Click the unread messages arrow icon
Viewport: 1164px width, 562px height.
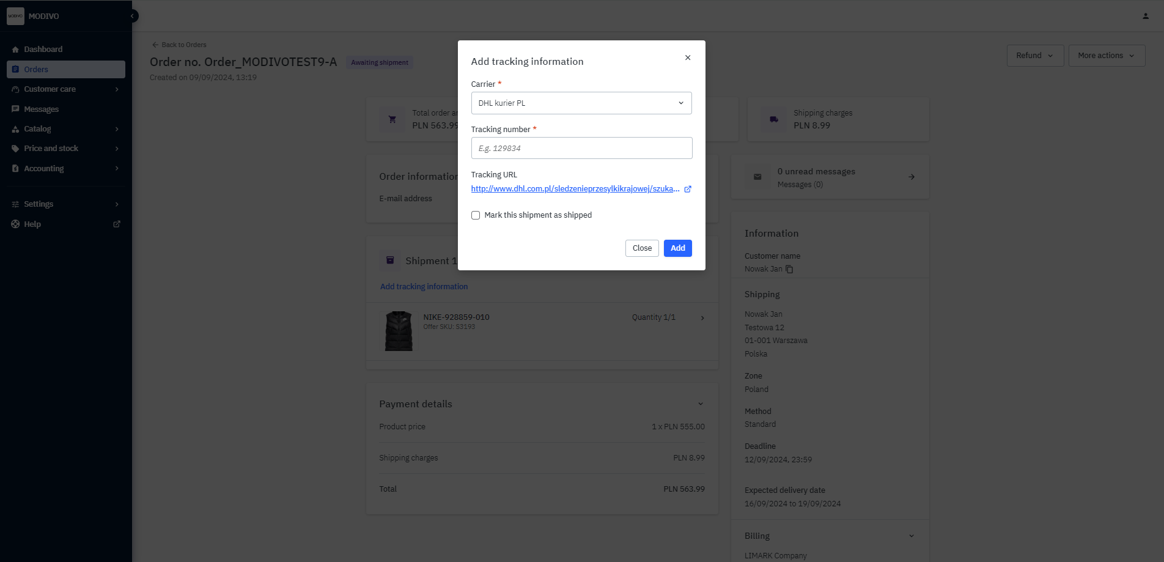(911, 177)
